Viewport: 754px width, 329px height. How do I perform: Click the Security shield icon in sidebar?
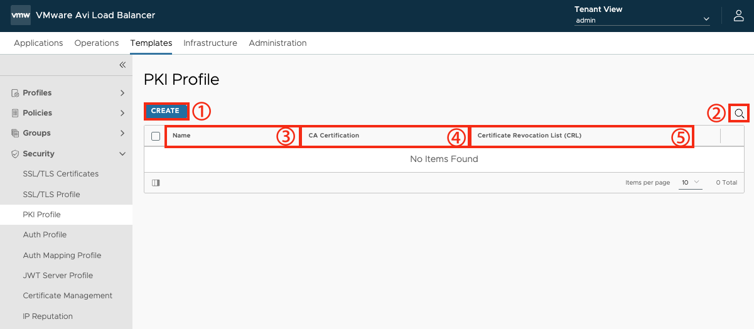(x=15, y=154)
